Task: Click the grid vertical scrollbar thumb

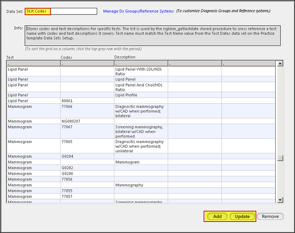Action: point(280,158)
